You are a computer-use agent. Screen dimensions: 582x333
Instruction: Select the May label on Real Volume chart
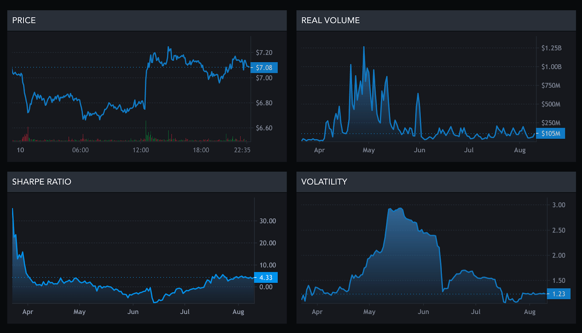click(368, 150)
